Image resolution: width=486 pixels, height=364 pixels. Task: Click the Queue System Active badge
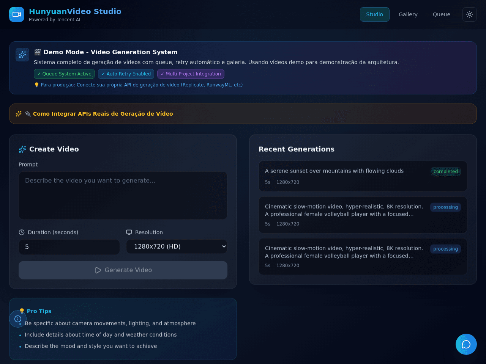(64, 74)
